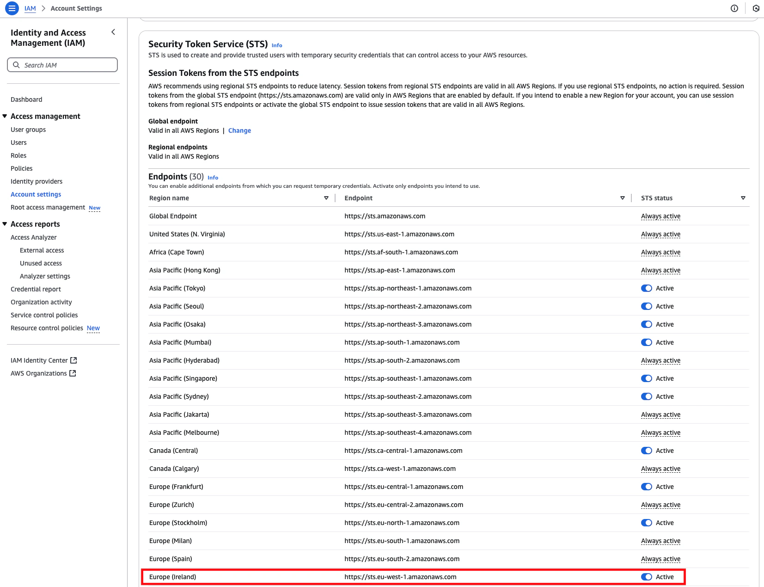The height and width of the screenshot is (587, 764).
Task: Open IAM Identity Center external link icon
Action: click(x=73, y=360)
